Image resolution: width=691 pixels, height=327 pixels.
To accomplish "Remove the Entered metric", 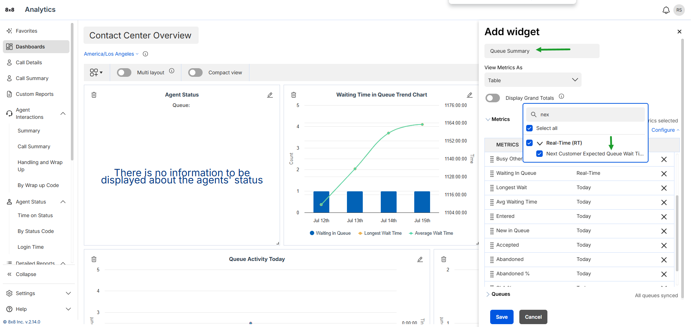I will 664,217.
